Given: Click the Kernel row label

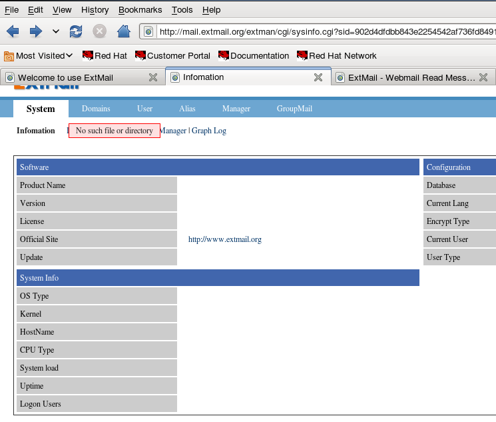Looking at the screenshot, I should tap(97, 314).
